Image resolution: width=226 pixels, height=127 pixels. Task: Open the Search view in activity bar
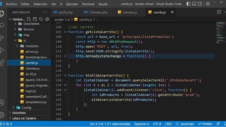(x=2, y=25)
